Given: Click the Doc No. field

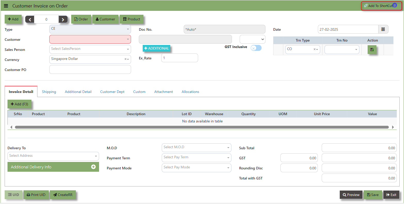Looking at the screenshot, I should (x=224, y=29).
